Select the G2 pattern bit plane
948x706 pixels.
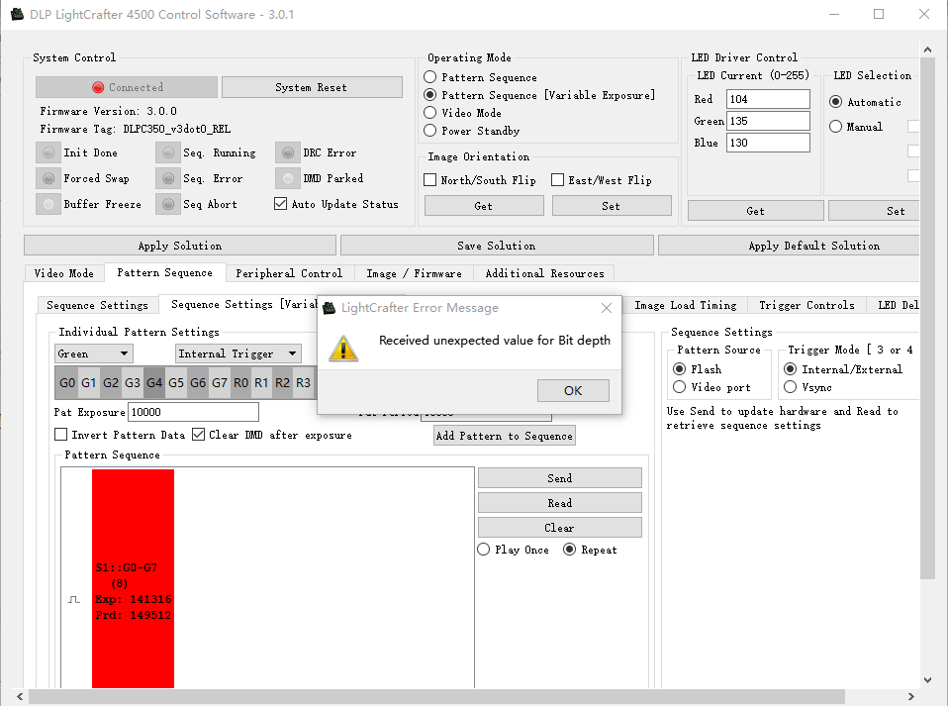click(111, 383)
